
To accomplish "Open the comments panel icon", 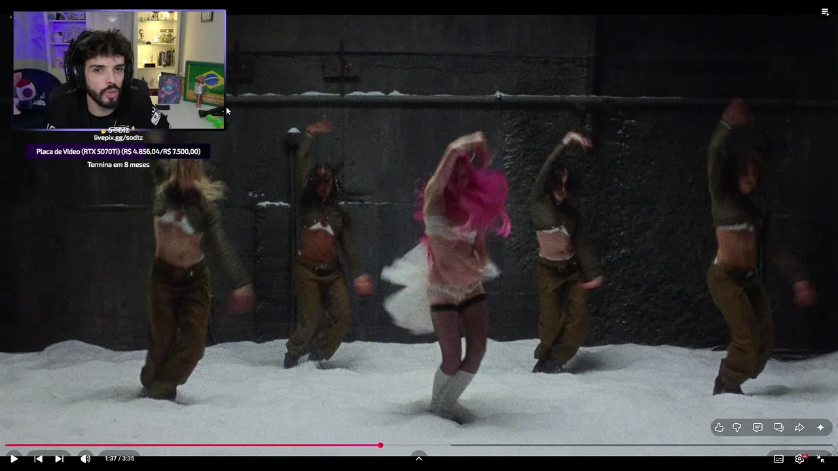I will point(757,427).
